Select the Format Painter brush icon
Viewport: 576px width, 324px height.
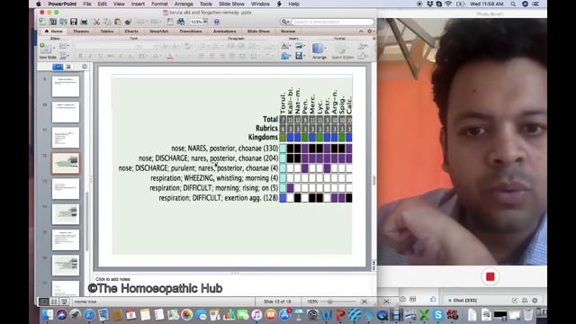point(128,22)
